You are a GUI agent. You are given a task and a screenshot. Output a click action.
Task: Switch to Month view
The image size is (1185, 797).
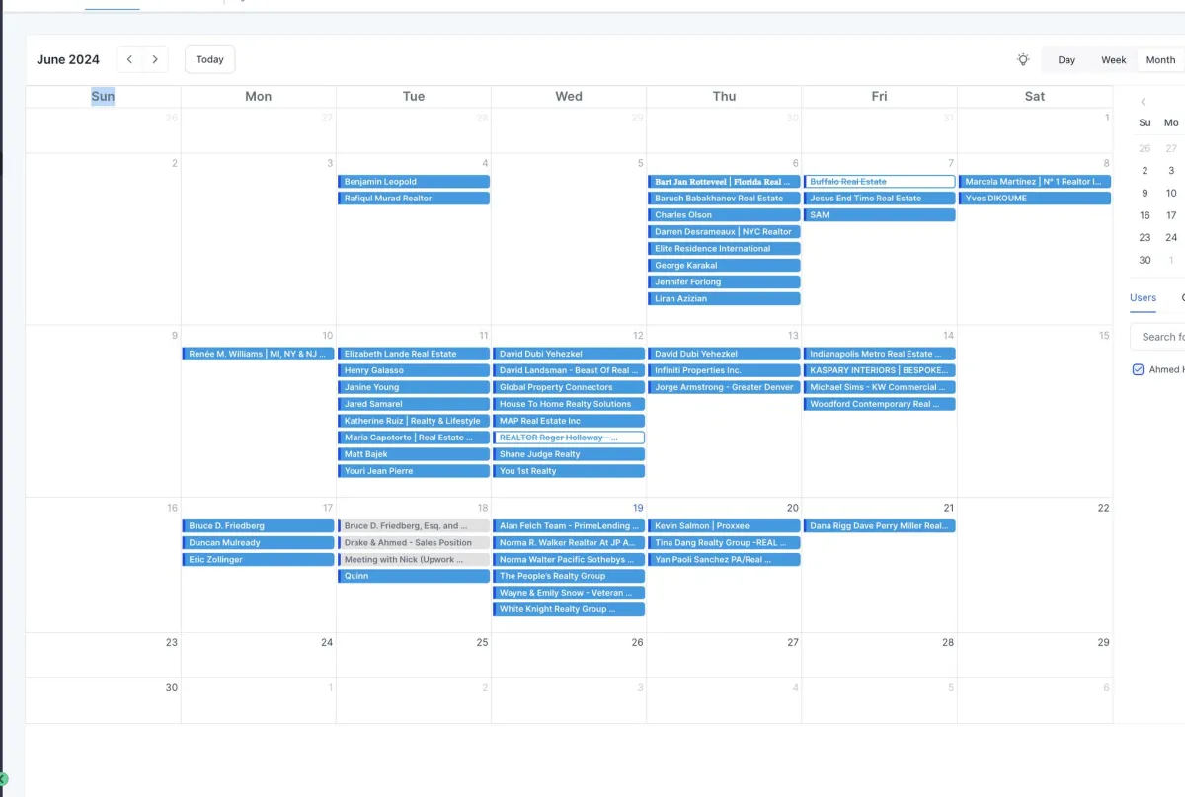(x=1160, y=60)
